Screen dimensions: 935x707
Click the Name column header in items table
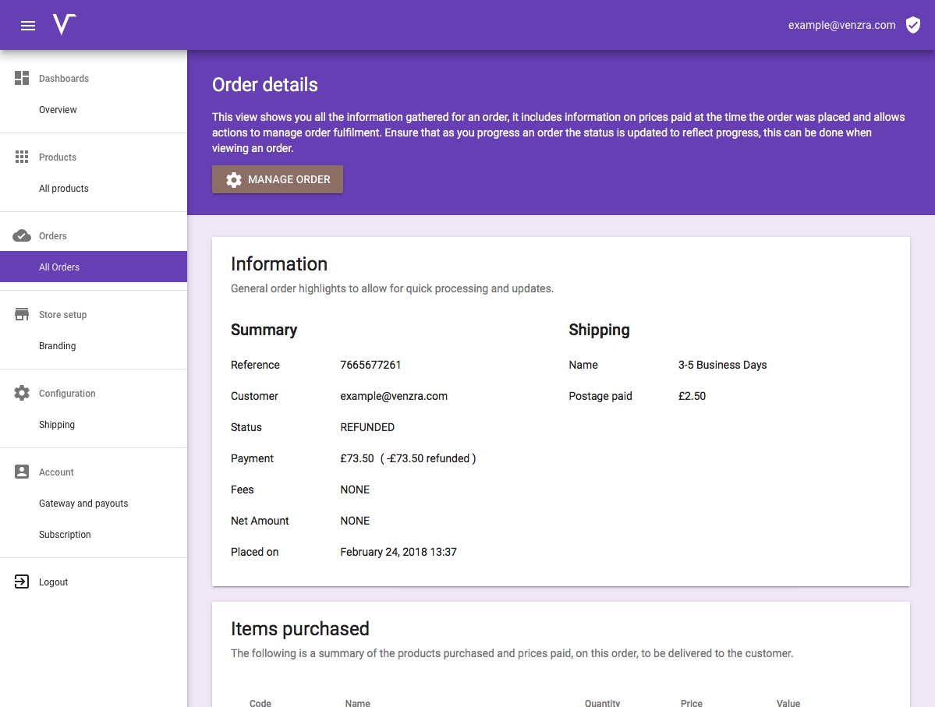pos(357,703)
